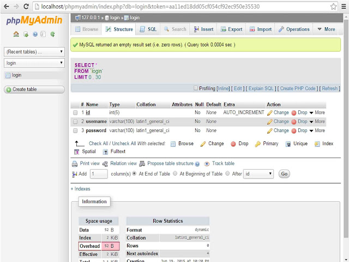The width and height of the screenshot is (349, 262).
Task: Click the printer Print view icon
Action: point(75,164)
